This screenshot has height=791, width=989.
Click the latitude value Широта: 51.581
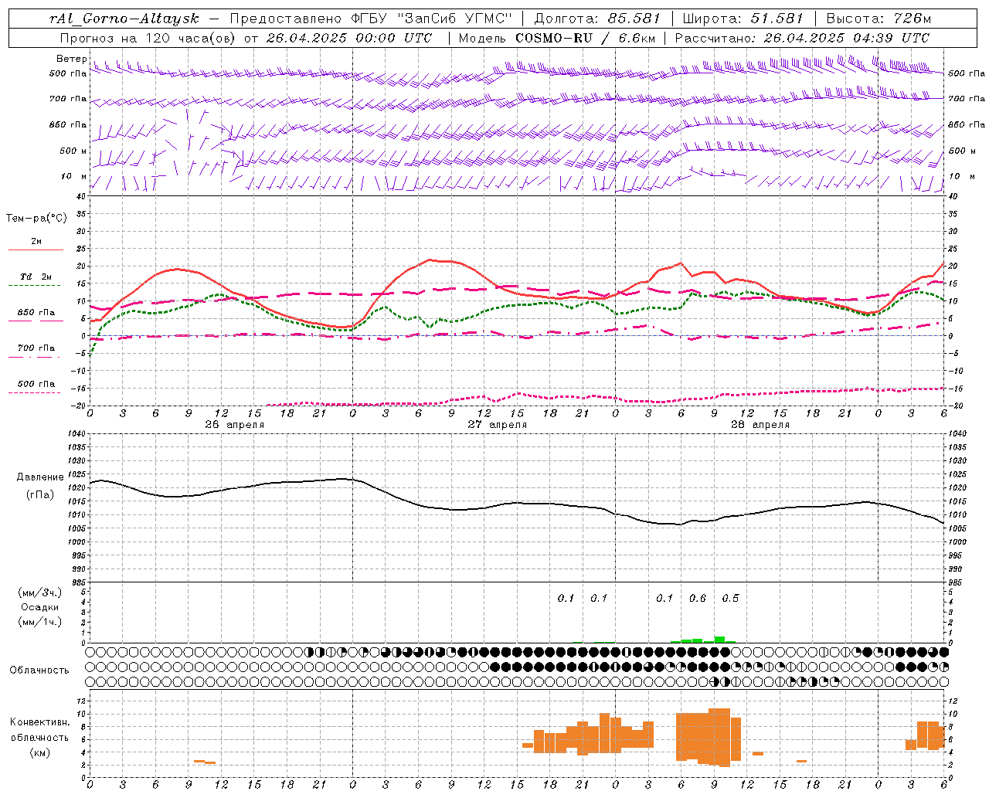pos(743,19)
